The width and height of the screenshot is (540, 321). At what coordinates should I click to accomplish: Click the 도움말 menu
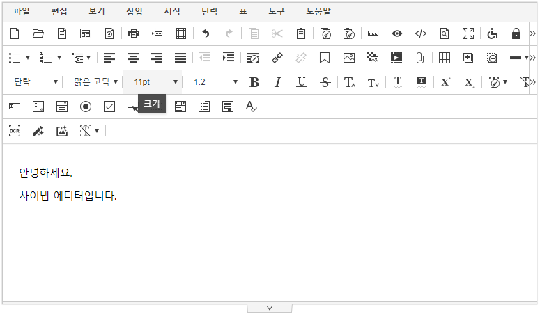[318, 11]
